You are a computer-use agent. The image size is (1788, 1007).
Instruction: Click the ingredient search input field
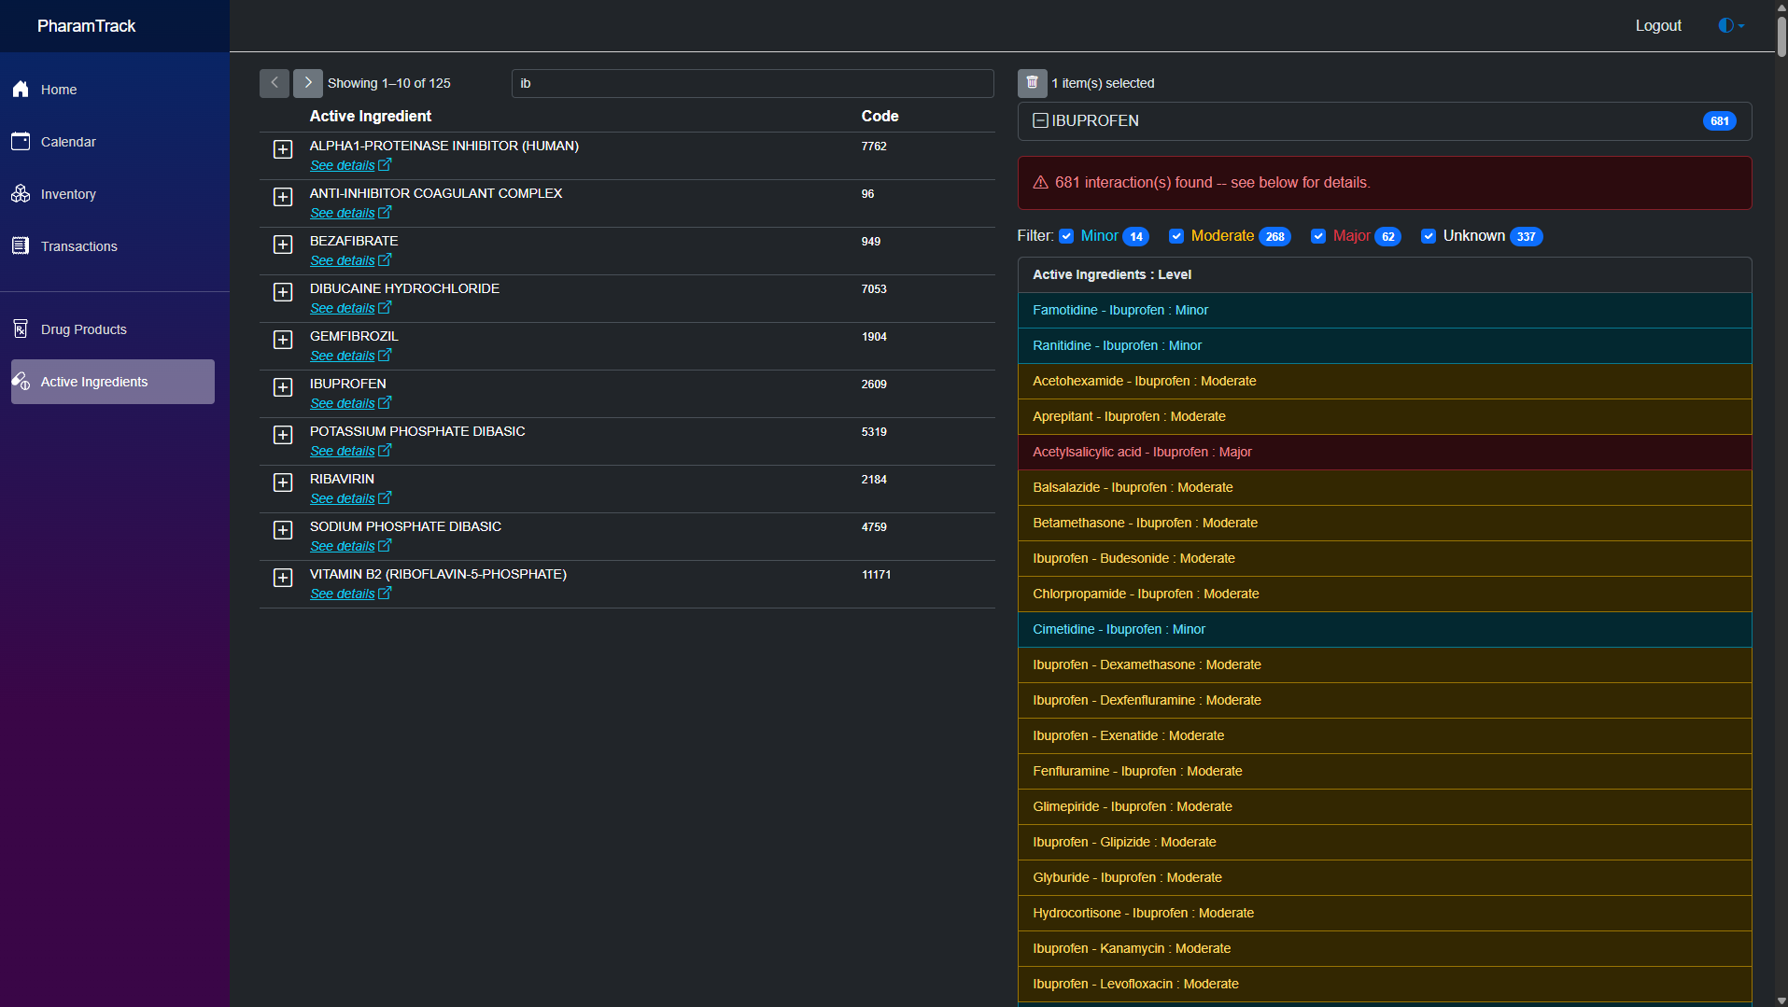752,83
